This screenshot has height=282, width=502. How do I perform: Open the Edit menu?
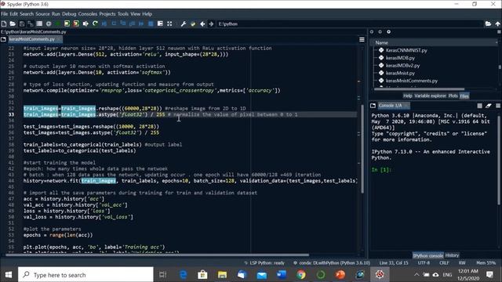[14, 14]
